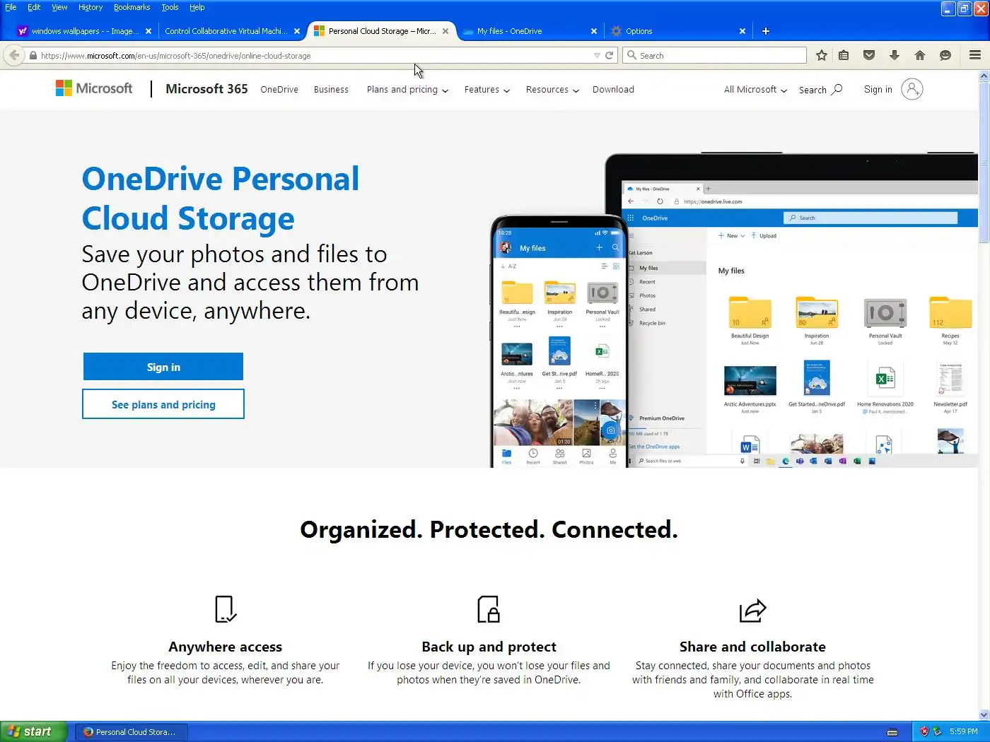Image resolution: width=990 pixels, height=742 pixels.
Task: Close the windows wallpapers tab
Action: (x=148, y=31)
